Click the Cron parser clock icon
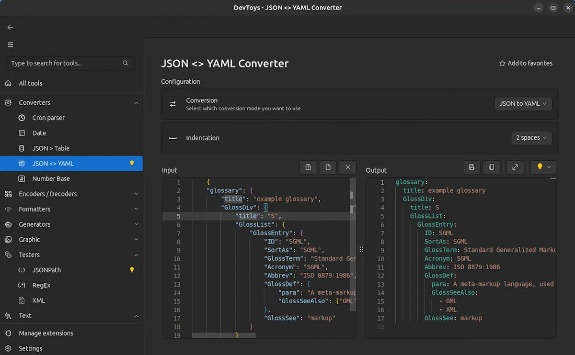This screenshot has width=575, height=355. pyautogui.click(x=22, y=118)
